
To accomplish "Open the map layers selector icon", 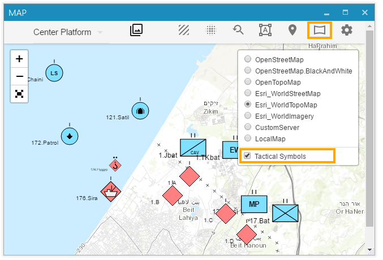I will [x=320, y=30].
